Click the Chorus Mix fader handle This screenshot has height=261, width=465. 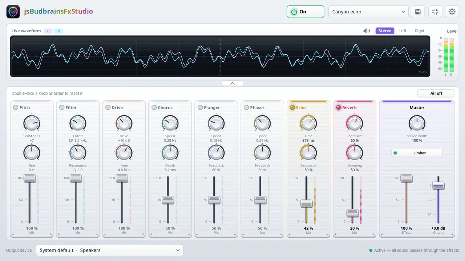pos(168,200)
